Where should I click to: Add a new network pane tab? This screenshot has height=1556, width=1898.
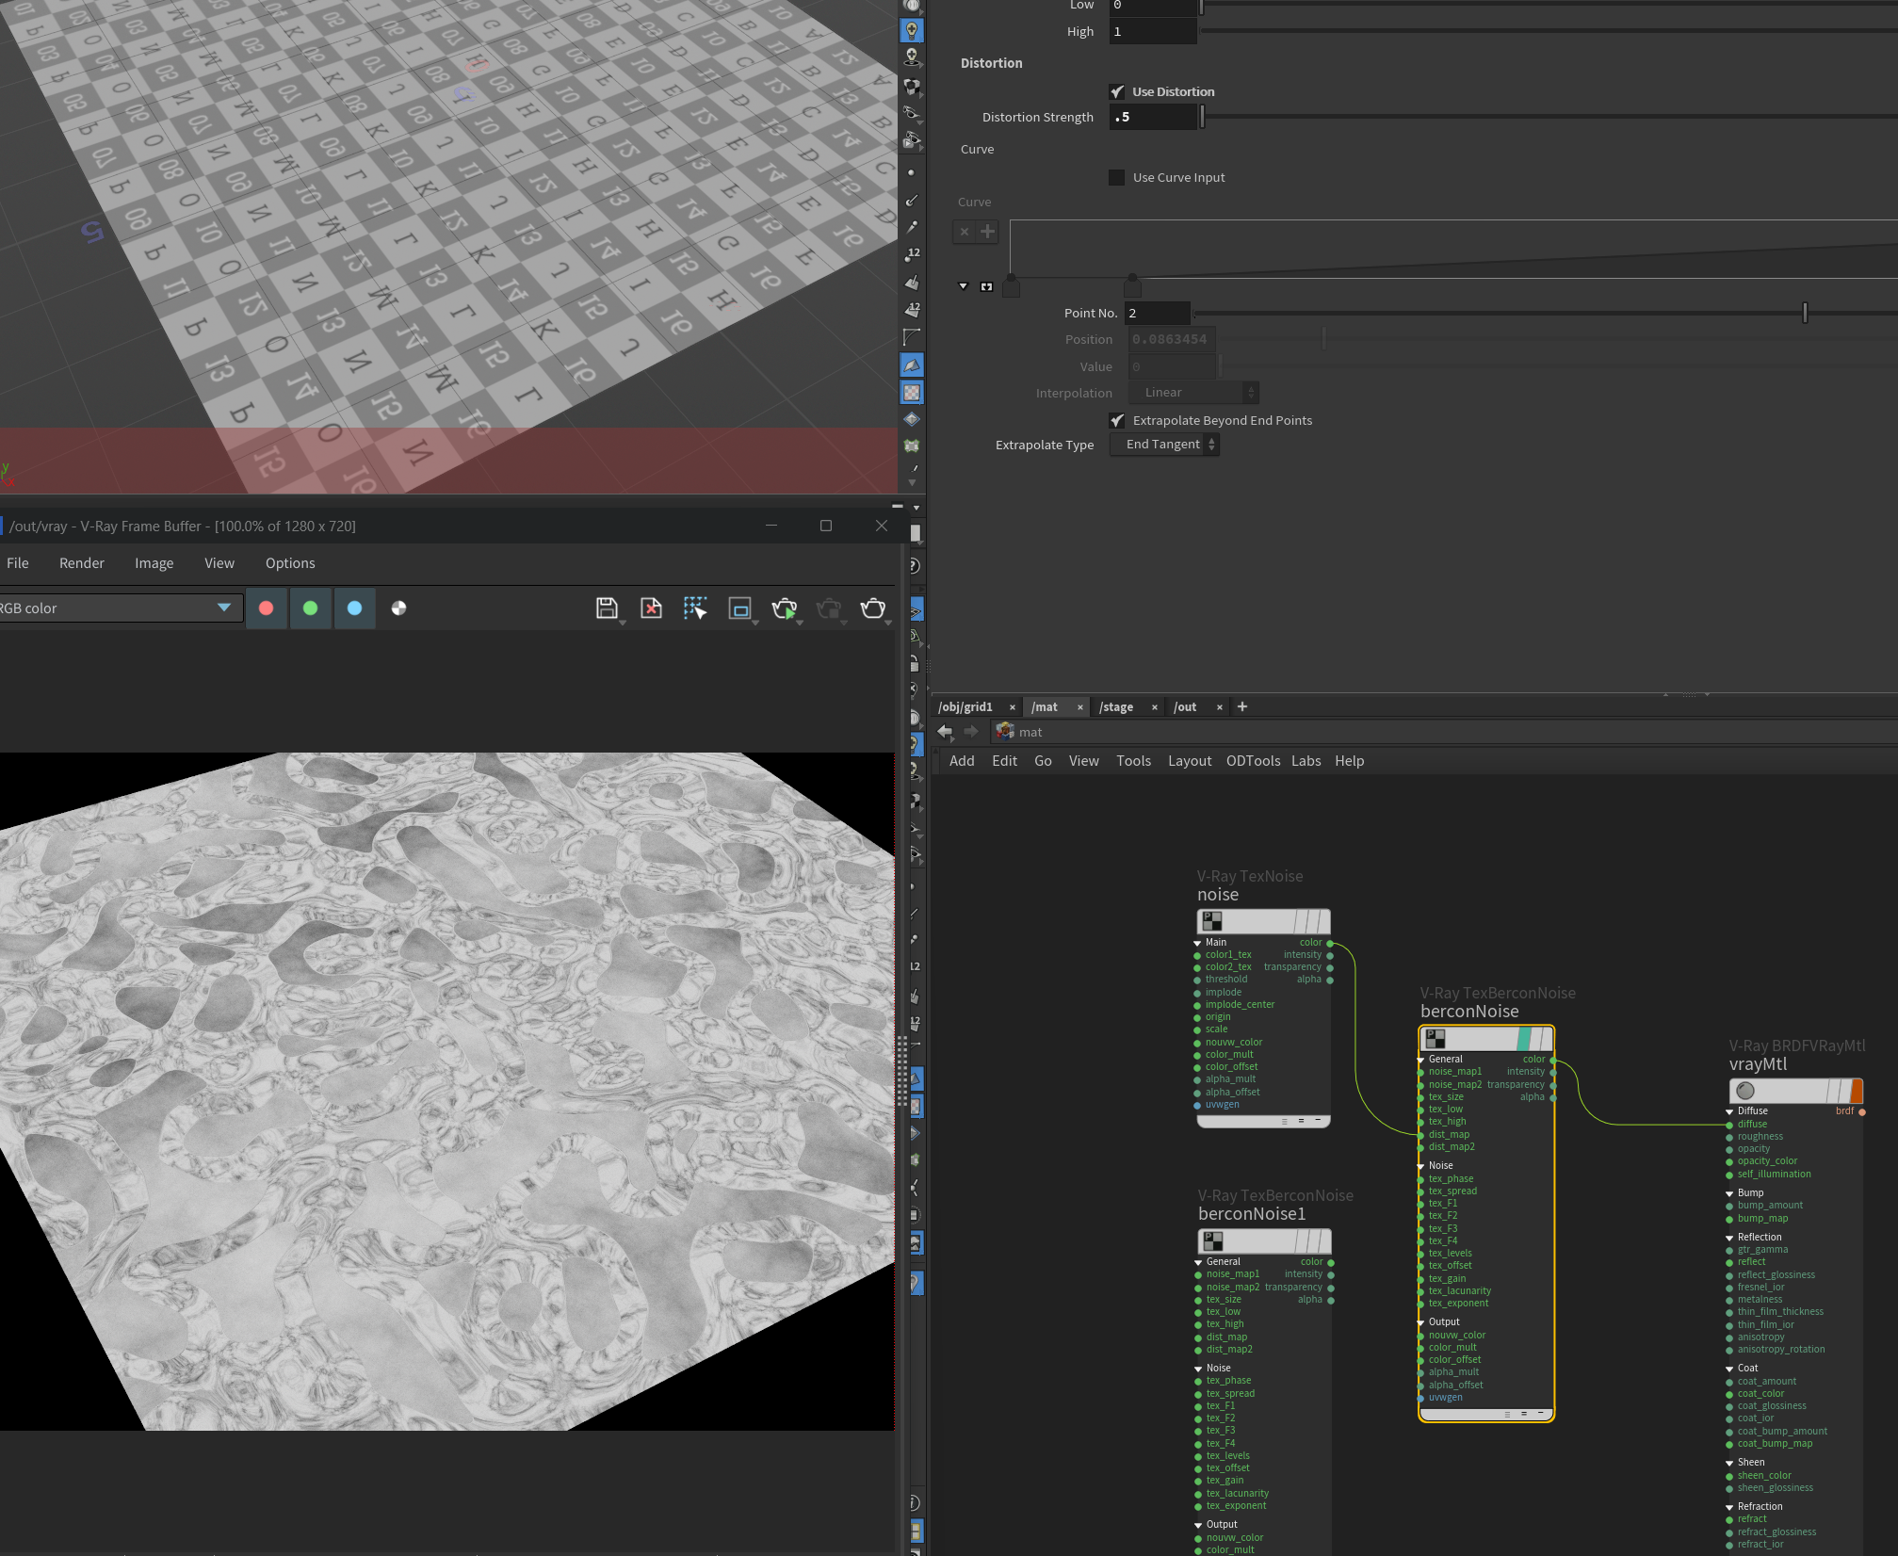click(x=1242, y=706)
